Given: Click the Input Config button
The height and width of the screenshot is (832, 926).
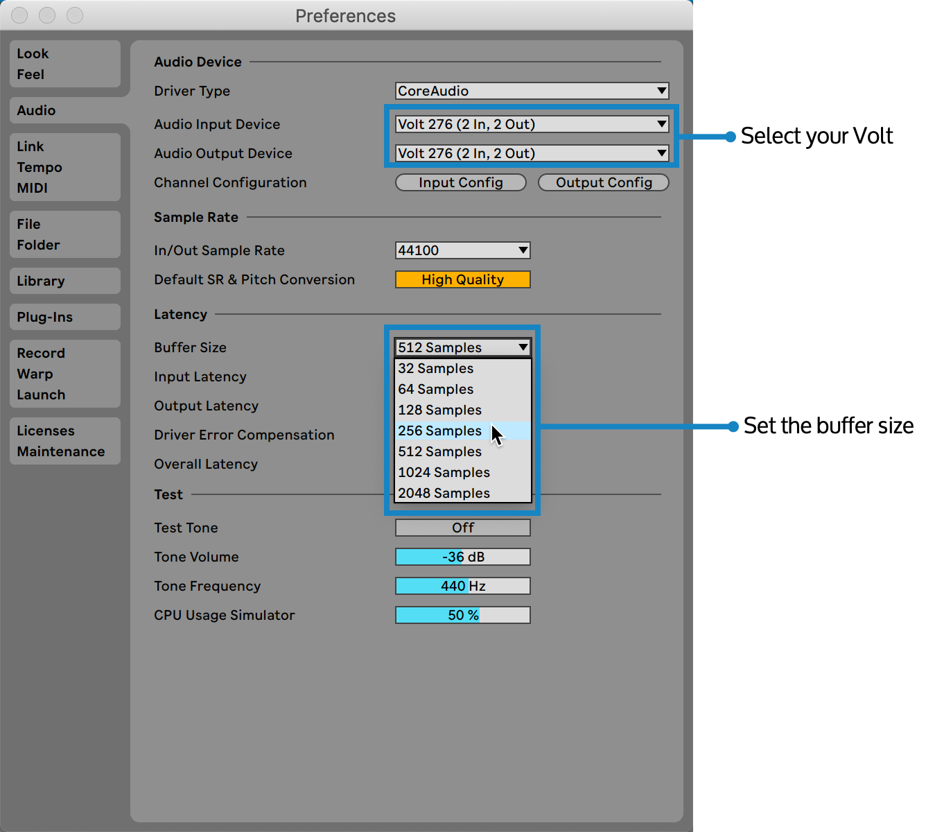Looking at the screenshot, I should pos(460,182).
